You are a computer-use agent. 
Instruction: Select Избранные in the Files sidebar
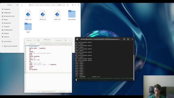click(7, 13)
